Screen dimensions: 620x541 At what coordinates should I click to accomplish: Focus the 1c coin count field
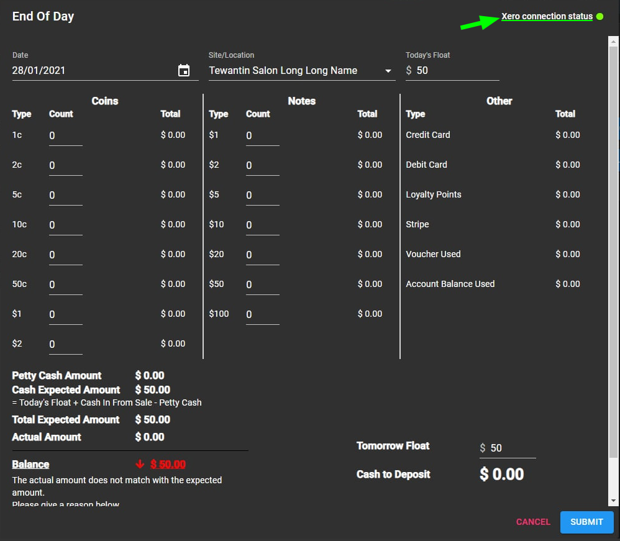point(65,136)
